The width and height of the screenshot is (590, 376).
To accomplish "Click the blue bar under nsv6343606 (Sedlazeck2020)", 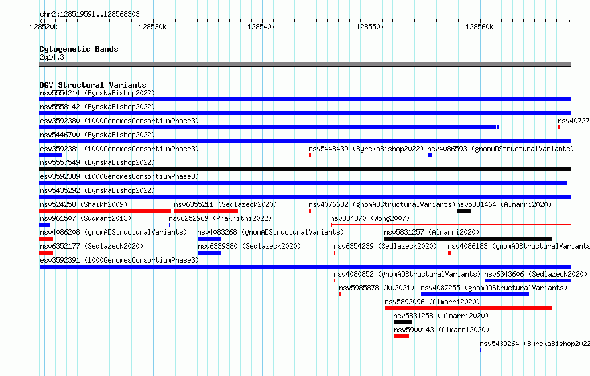I will coord(528,281).
